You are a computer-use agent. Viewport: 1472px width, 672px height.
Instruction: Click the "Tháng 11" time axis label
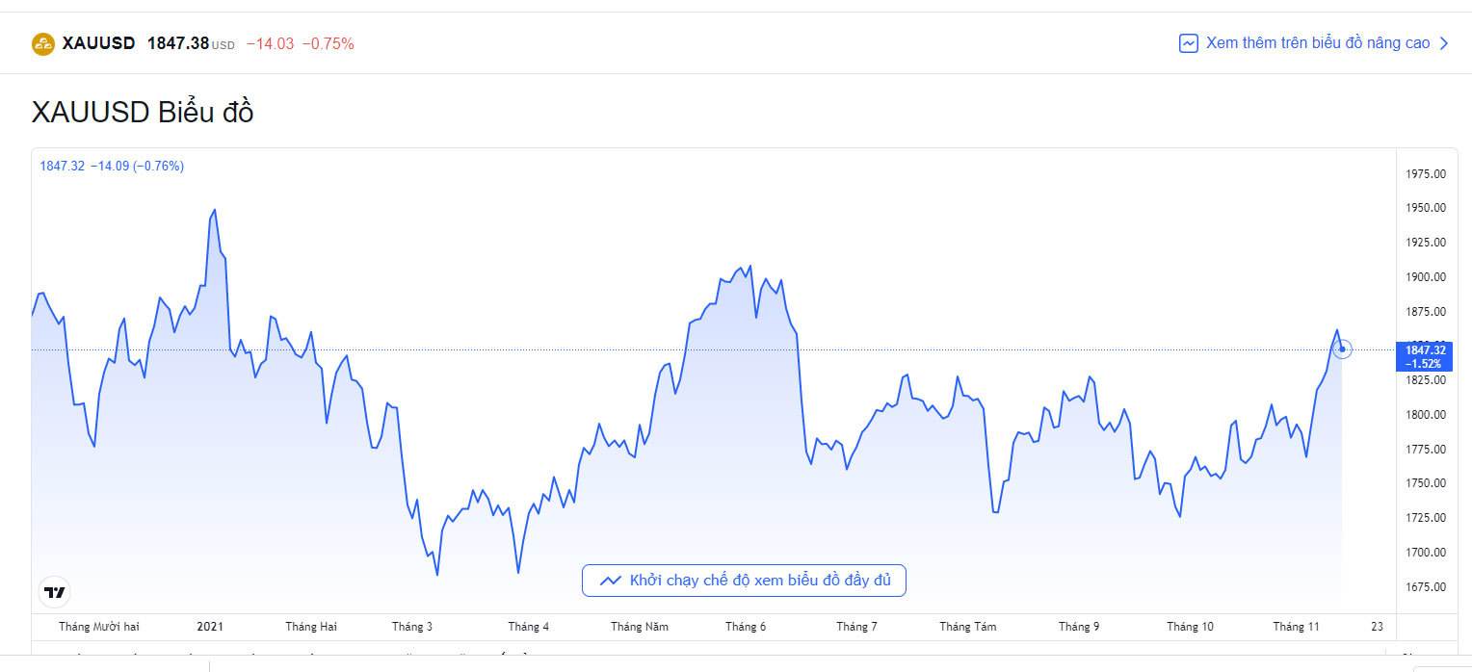[1296, 627]
